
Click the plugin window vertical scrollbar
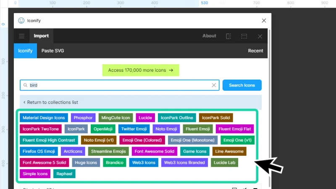269,108
